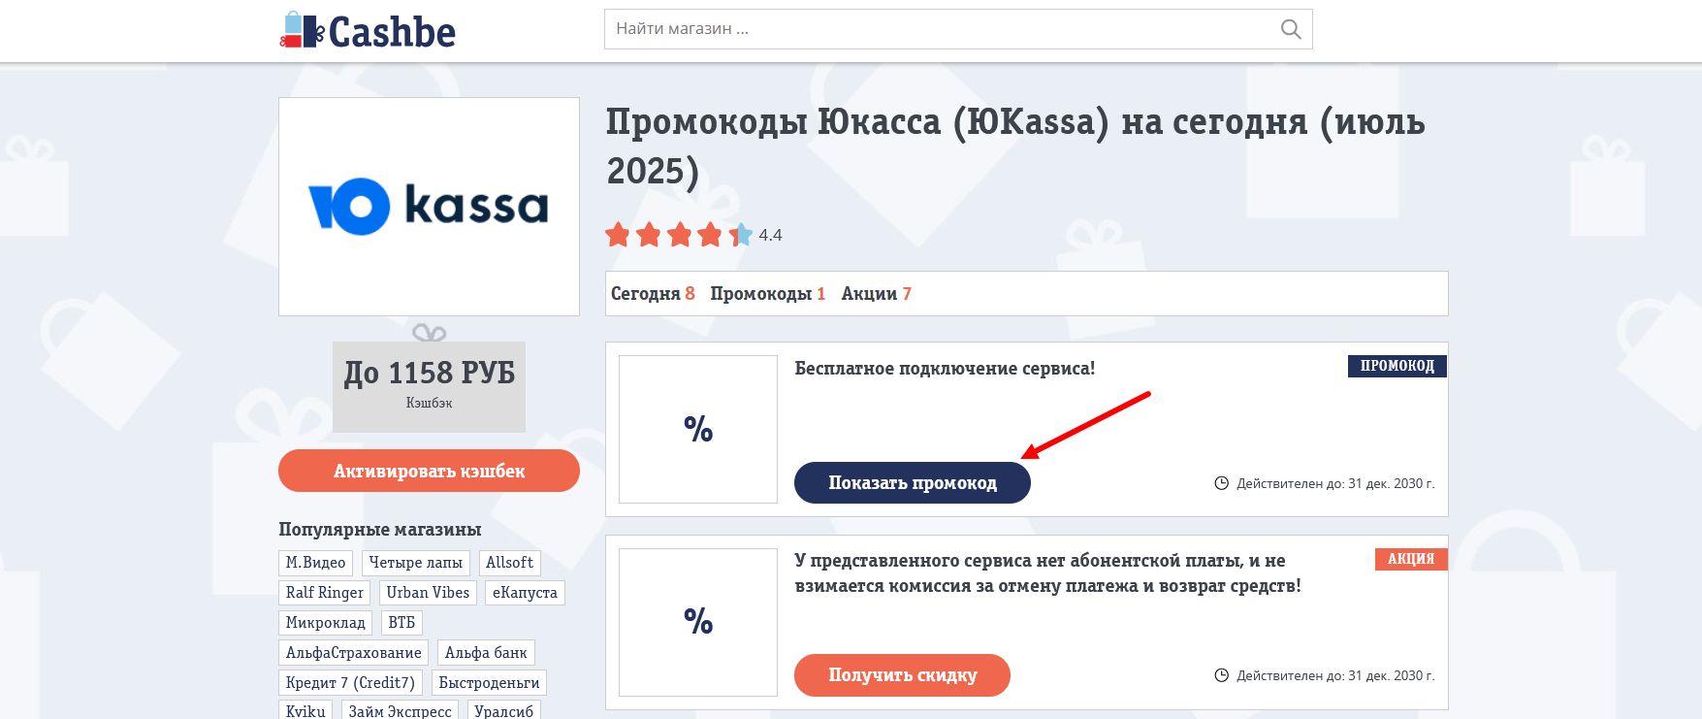Click clock icon in the 'АКЦИЯ' offer
The height and width of the screenshot is (719, 1702).
pyautogui.click(x=1222, y=675)
